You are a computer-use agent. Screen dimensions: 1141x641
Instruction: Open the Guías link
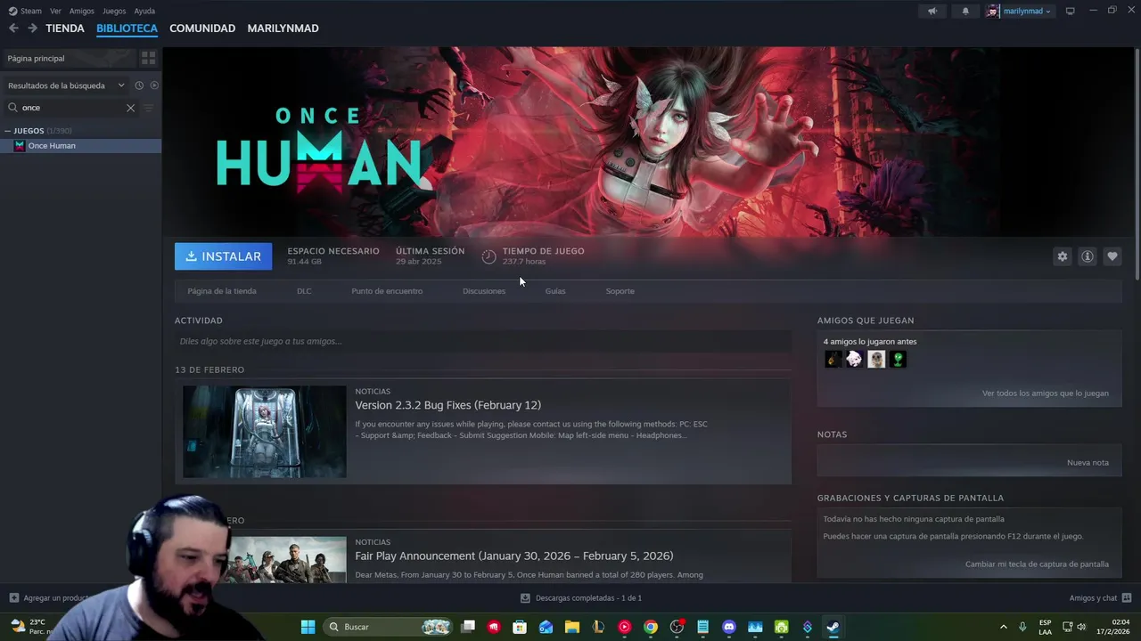(555, 291)
